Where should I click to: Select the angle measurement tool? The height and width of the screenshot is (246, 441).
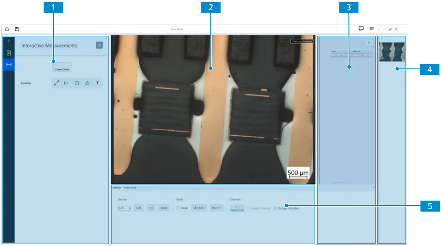[x=87, y=83]
